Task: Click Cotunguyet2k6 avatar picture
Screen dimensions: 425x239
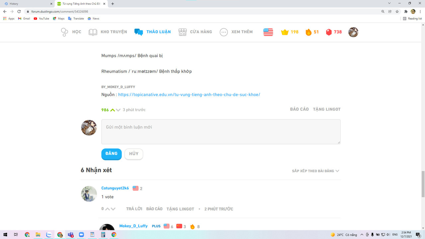Action: (89, 194)
